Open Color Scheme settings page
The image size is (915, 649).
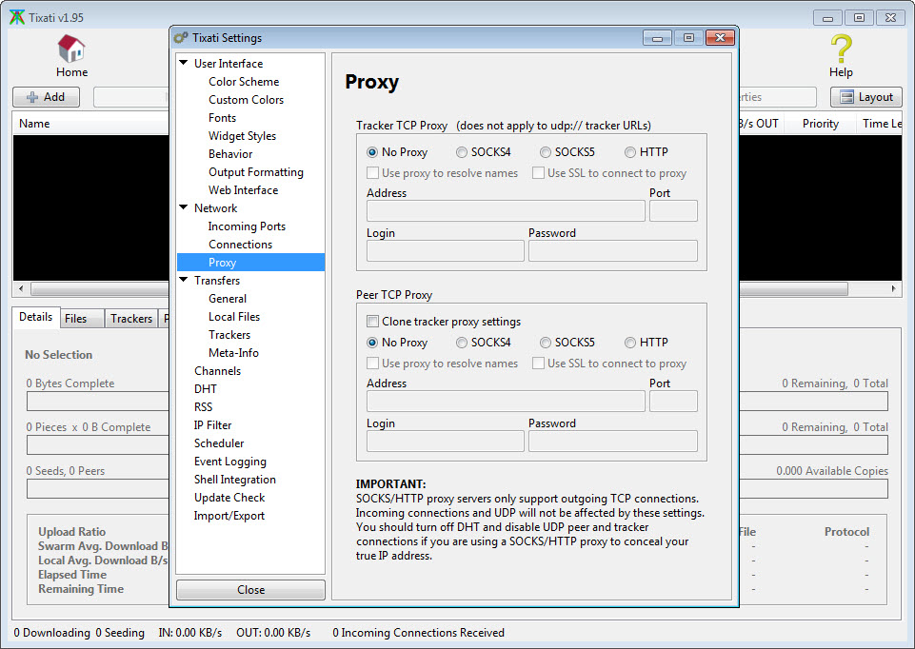244,82
